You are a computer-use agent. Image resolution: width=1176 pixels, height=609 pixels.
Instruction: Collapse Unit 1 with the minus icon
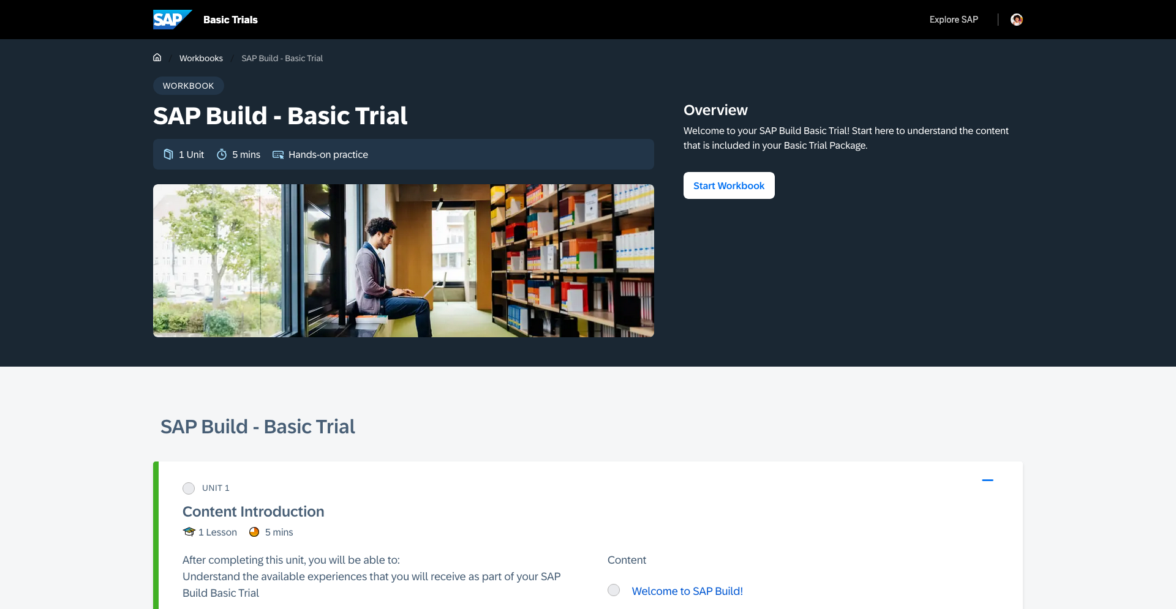[x=987, y=480]
